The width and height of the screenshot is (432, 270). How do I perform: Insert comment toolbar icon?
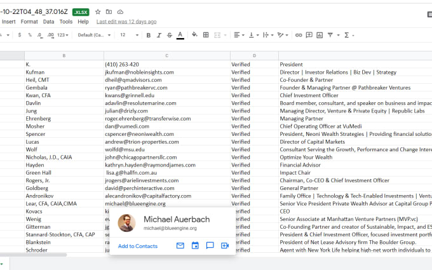(x=309, y=35)
